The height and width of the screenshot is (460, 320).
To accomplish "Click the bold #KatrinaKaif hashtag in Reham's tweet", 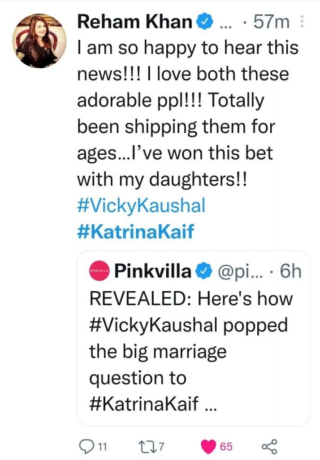I will (136, 232).
